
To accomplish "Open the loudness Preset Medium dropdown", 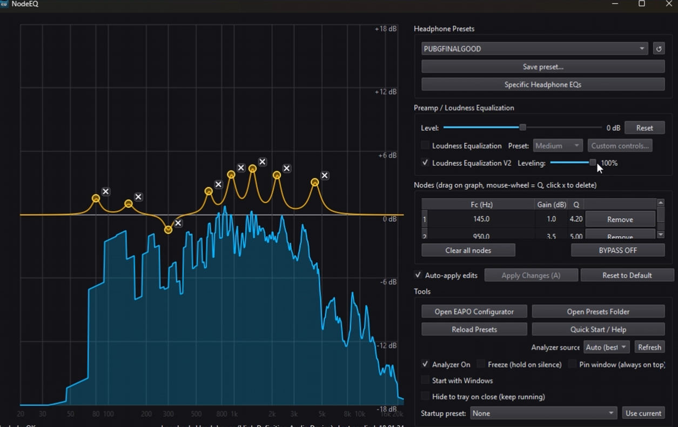I will (558, 146).
